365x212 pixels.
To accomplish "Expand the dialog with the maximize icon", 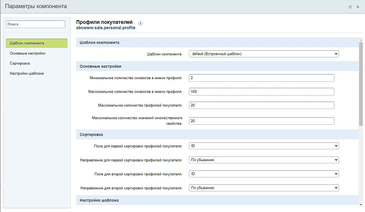I will 350,7.
